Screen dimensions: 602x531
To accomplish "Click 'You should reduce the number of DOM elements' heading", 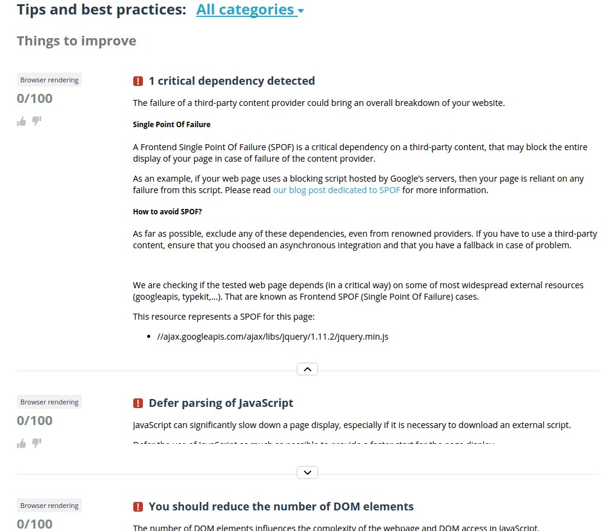I will 281,507.
